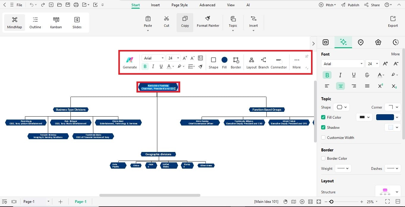405x207 pixels.
Task: Open the clock-style panel tab at far right
Action: point(395,43)
